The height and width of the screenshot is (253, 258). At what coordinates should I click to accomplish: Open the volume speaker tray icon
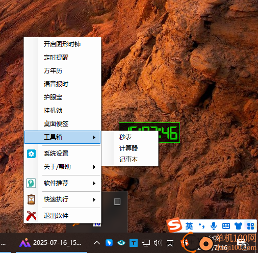[x=158, y=243]
